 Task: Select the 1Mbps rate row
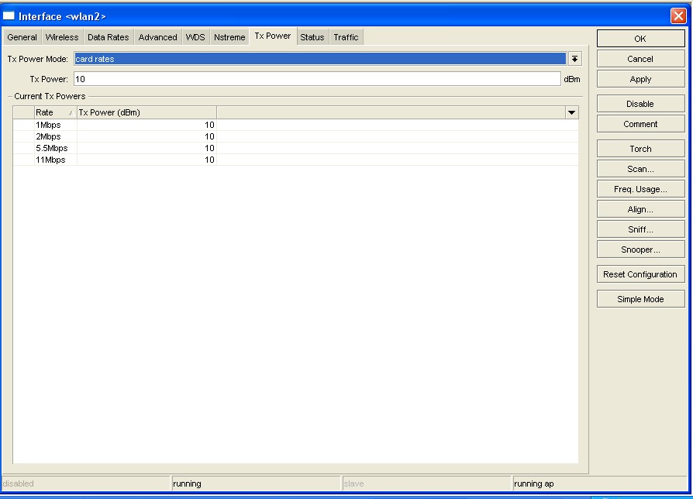point(295,125)
